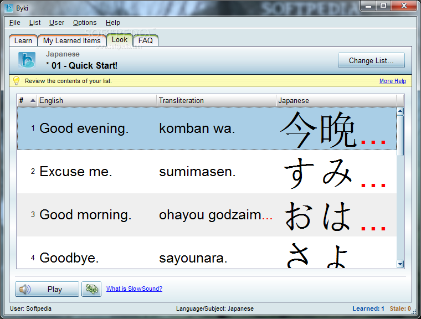421x319 pixels.
Task: Click the vertical scrollbar thumb
Action: (x=401, y=136)
